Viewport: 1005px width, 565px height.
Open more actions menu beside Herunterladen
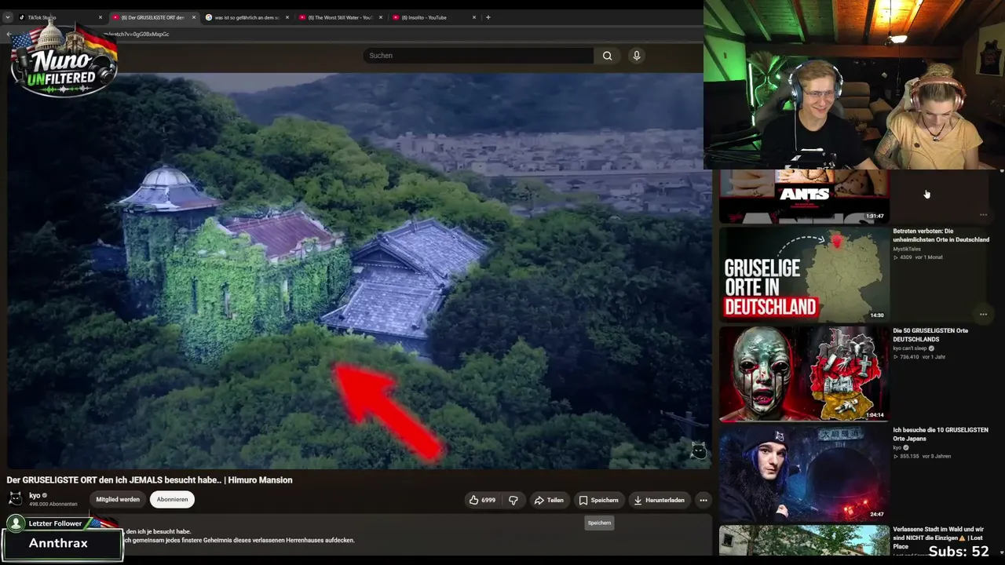703,500
